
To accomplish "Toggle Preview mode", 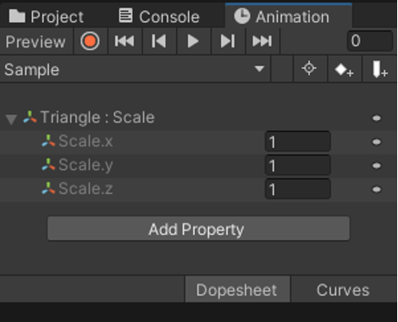I will pyautogui.click(x=36, y=41).
